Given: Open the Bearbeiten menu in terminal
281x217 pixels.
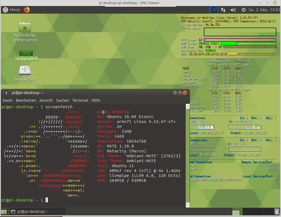Looking at the screenshot, I should pos(26,100).
